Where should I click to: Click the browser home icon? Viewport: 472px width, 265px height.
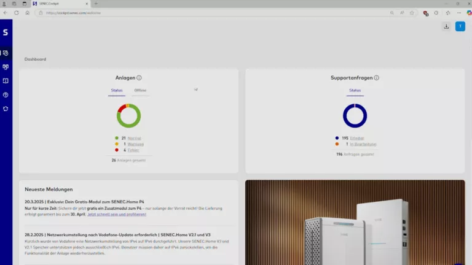coord(28,13)
